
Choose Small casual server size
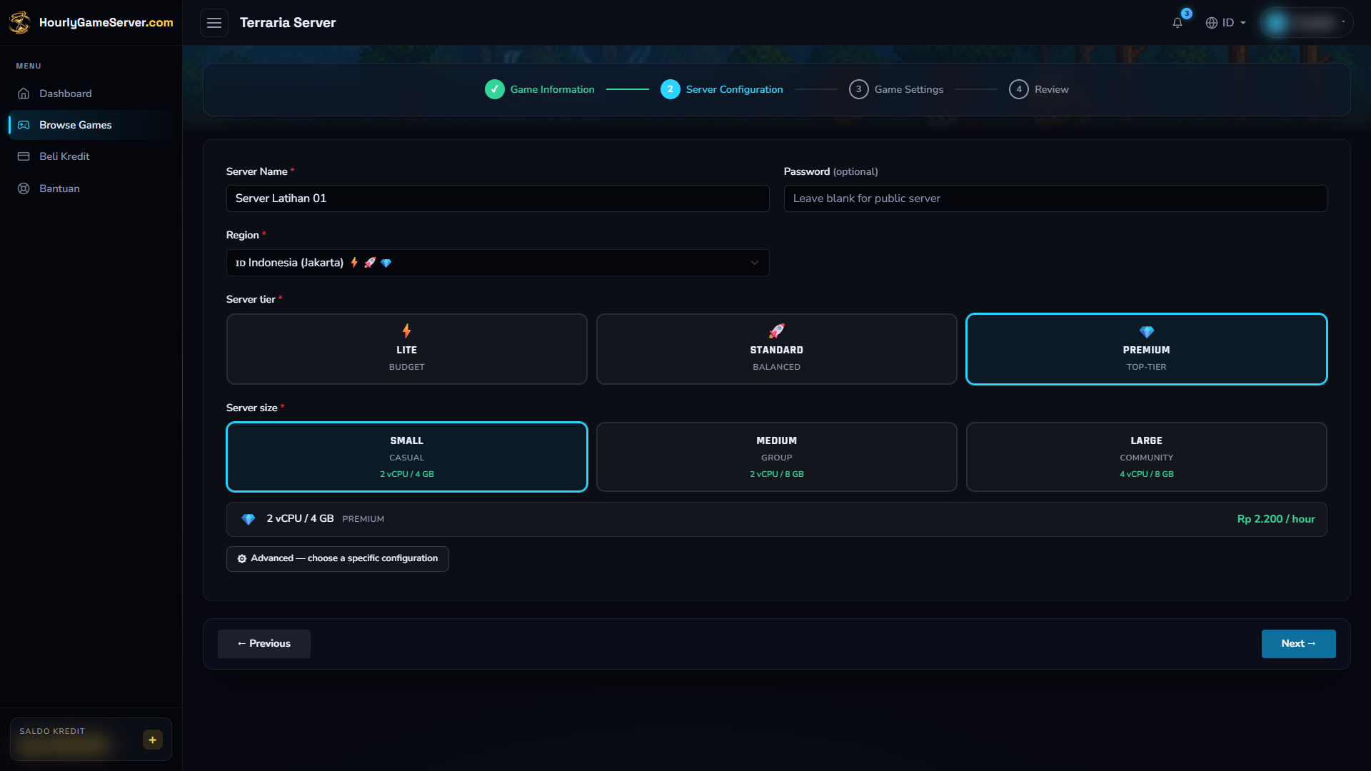coord(407,457)
